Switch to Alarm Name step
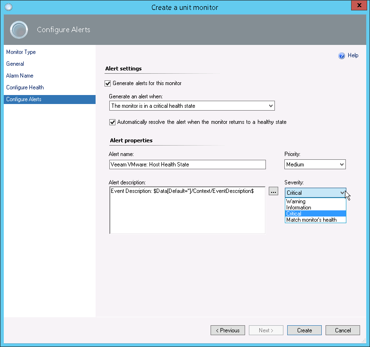 coord(20,76)
